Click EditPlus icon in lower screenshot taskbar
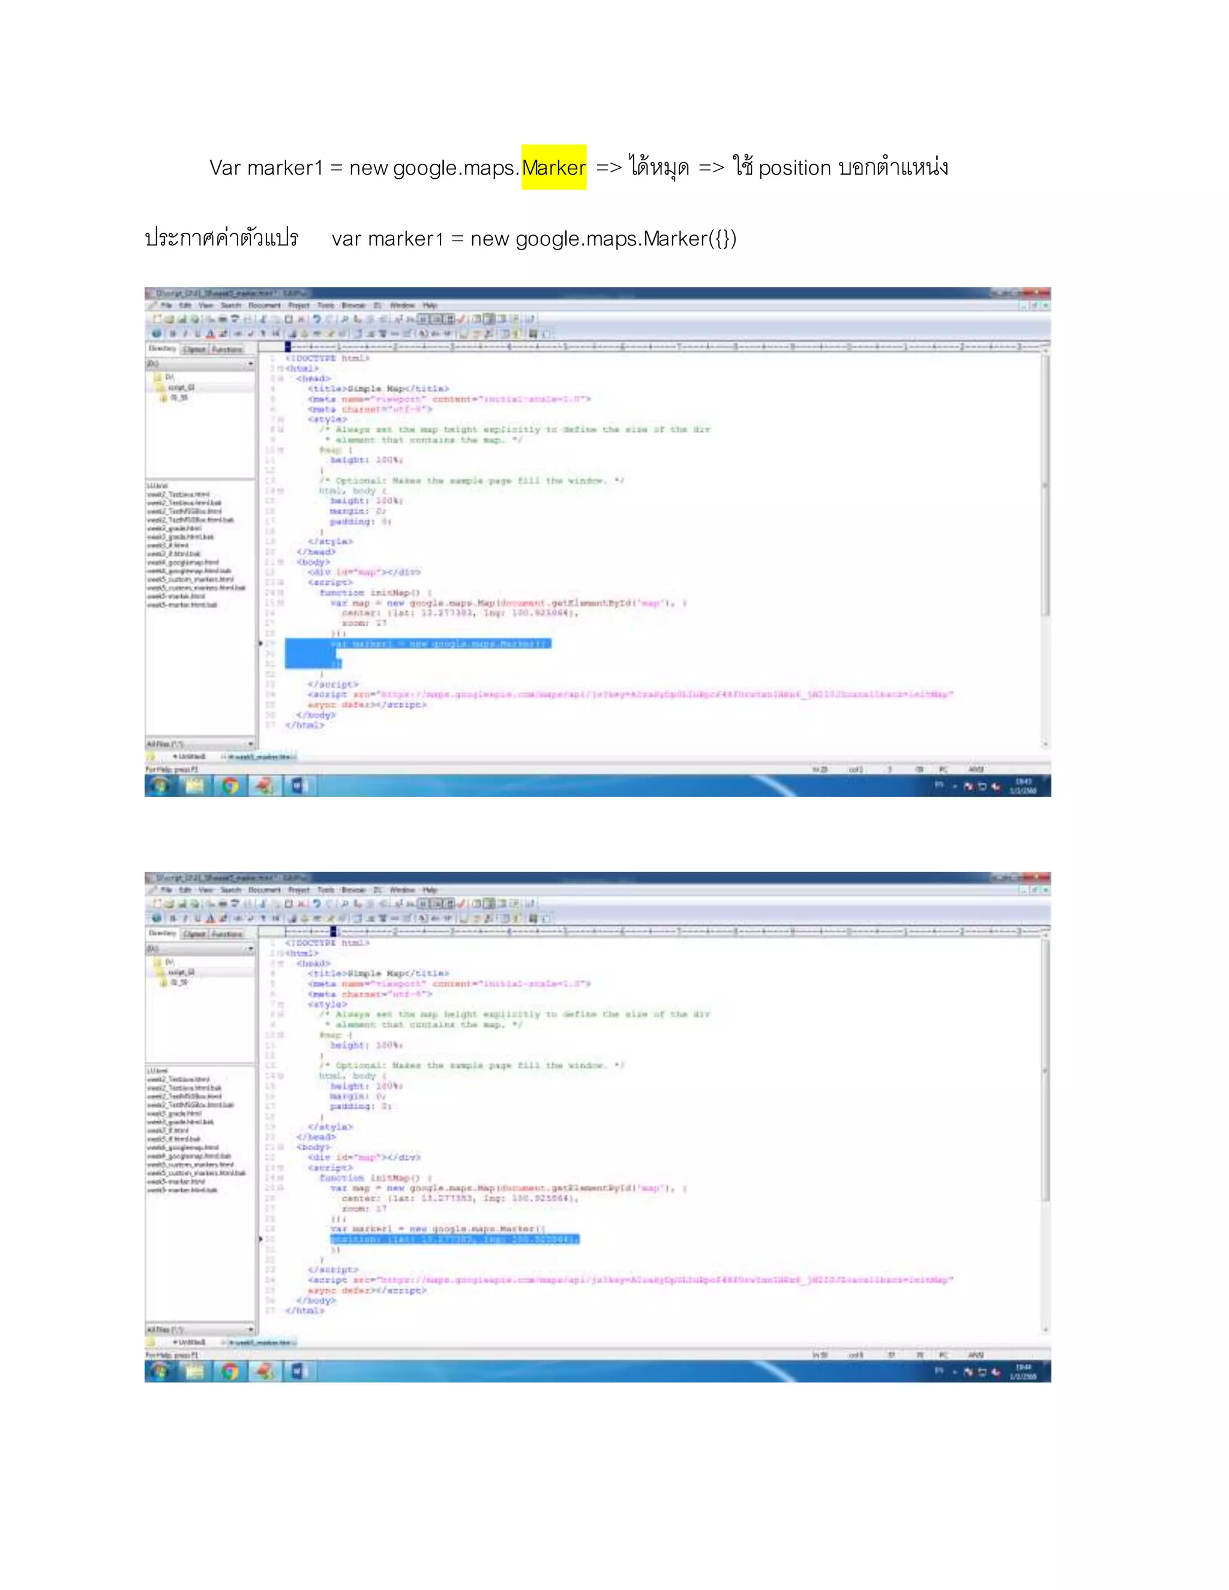The image size is (1229, 1590). click(264, 1372)
